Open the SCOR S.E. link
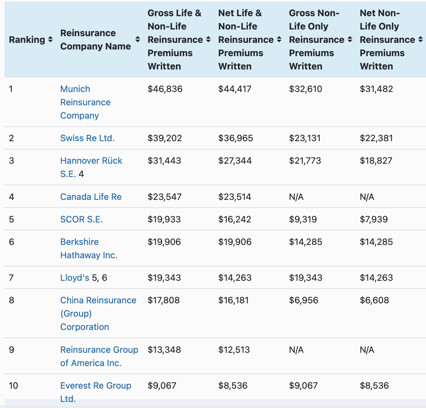426x408 pixels. (x=81, y=219)
